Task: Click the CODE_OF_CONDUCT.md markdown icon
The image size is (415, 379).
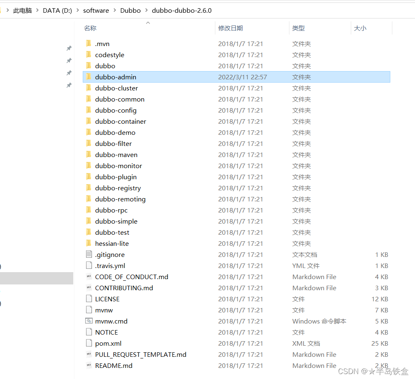Action: [89, 277]
